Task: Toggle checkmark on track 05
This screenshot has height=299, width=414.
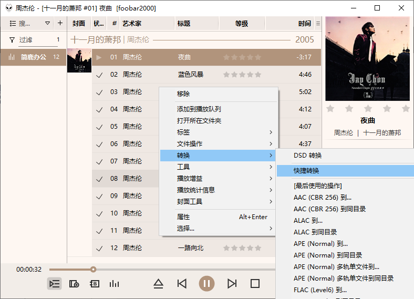Action: click(99, 127)
